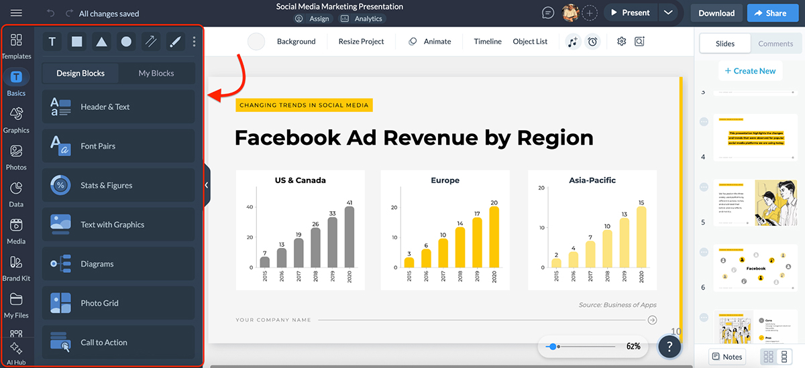Click the search zoom square icon
This screenshot has width=805, height=368.
[639, 42]
